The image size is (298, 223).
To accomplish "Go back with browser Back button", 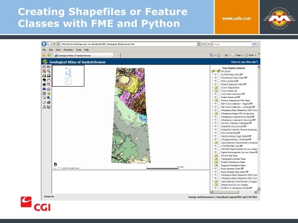I will [x=44, y=44].
